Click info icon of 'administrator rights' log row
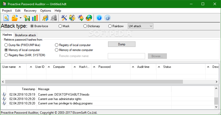 coord(4,99)
